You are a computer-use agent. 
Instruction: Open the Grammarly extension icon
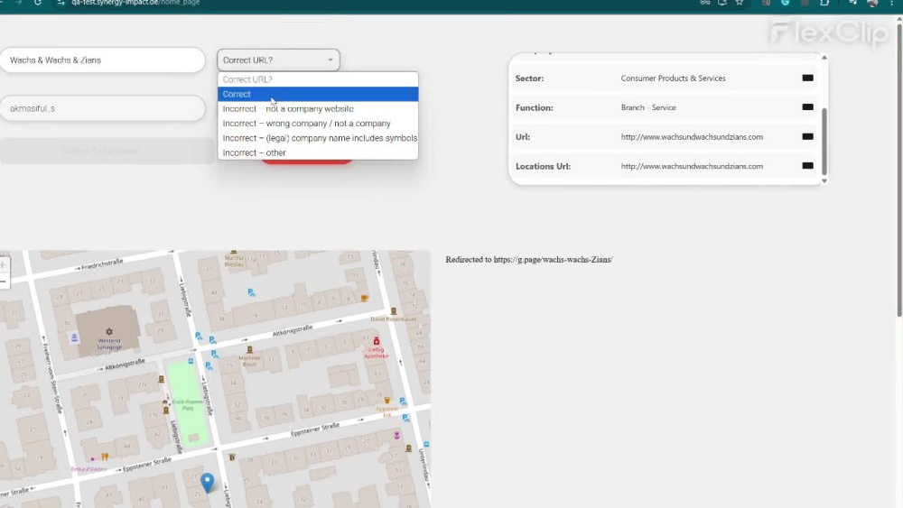(785, 3)
